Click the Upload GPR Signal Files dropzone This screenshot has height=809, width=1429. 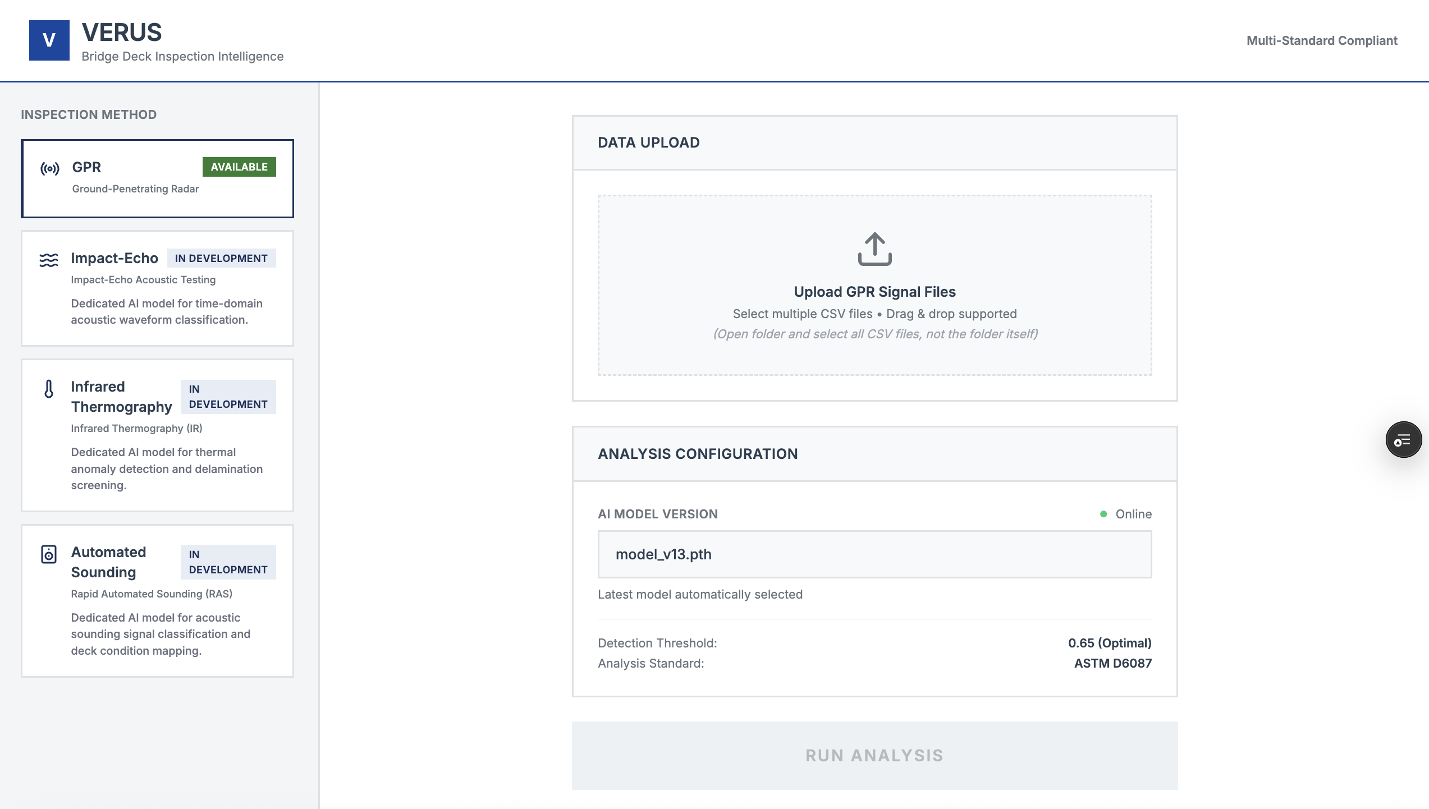pos(874,285)
